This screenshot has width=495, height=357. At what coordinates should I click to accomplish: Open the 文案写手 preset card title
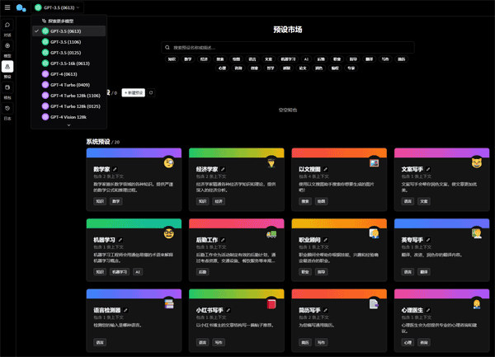coord(412,169)
